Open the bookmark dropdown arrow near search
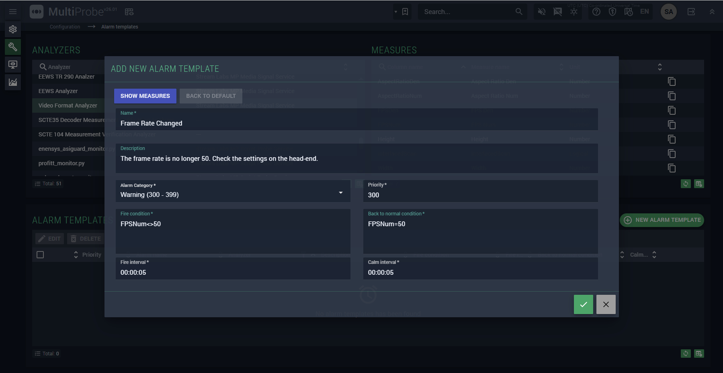This screenshot has width=723, height=373. click(396, 12)
